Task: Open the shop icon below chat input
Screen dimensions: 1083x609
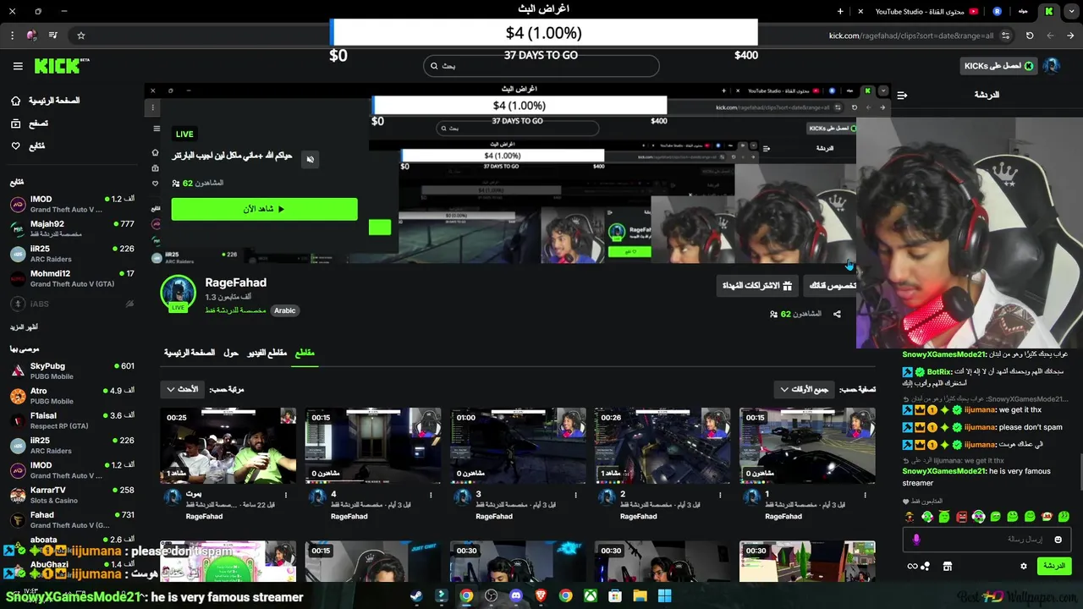Action: click(x=947, y=567)
